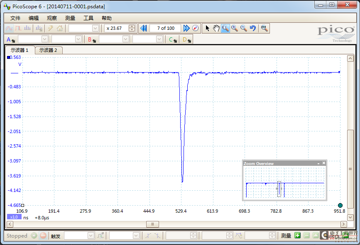The image size is (360, 245).
Task: Click the stop capture red button
Action: pos(43,235)
